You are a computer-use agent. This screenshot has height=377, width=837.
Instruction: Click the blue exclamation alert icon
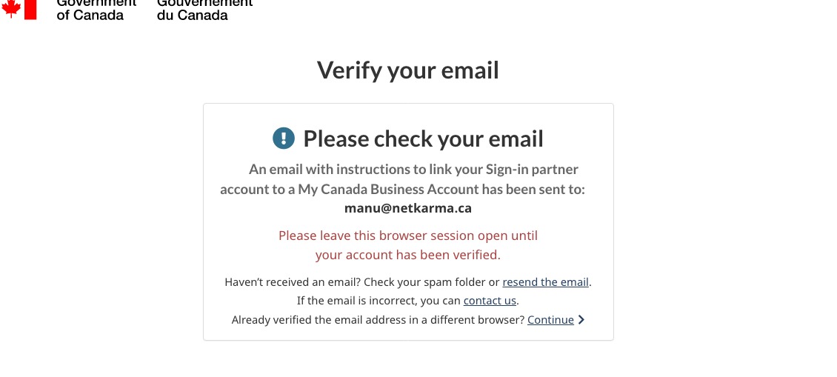[284, 139]
